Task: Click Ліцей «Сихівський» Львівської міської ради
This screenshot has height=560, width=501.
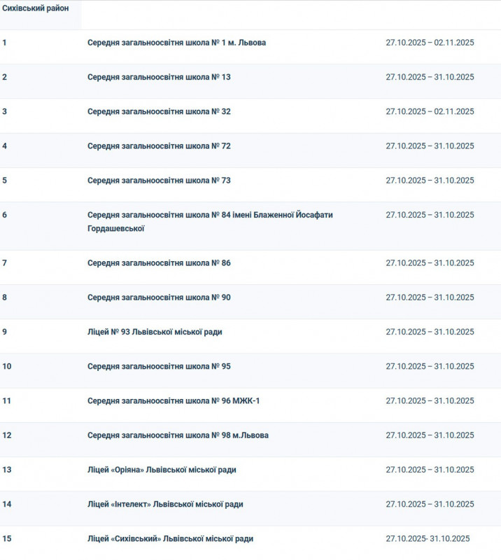Action: click(170, 539)
